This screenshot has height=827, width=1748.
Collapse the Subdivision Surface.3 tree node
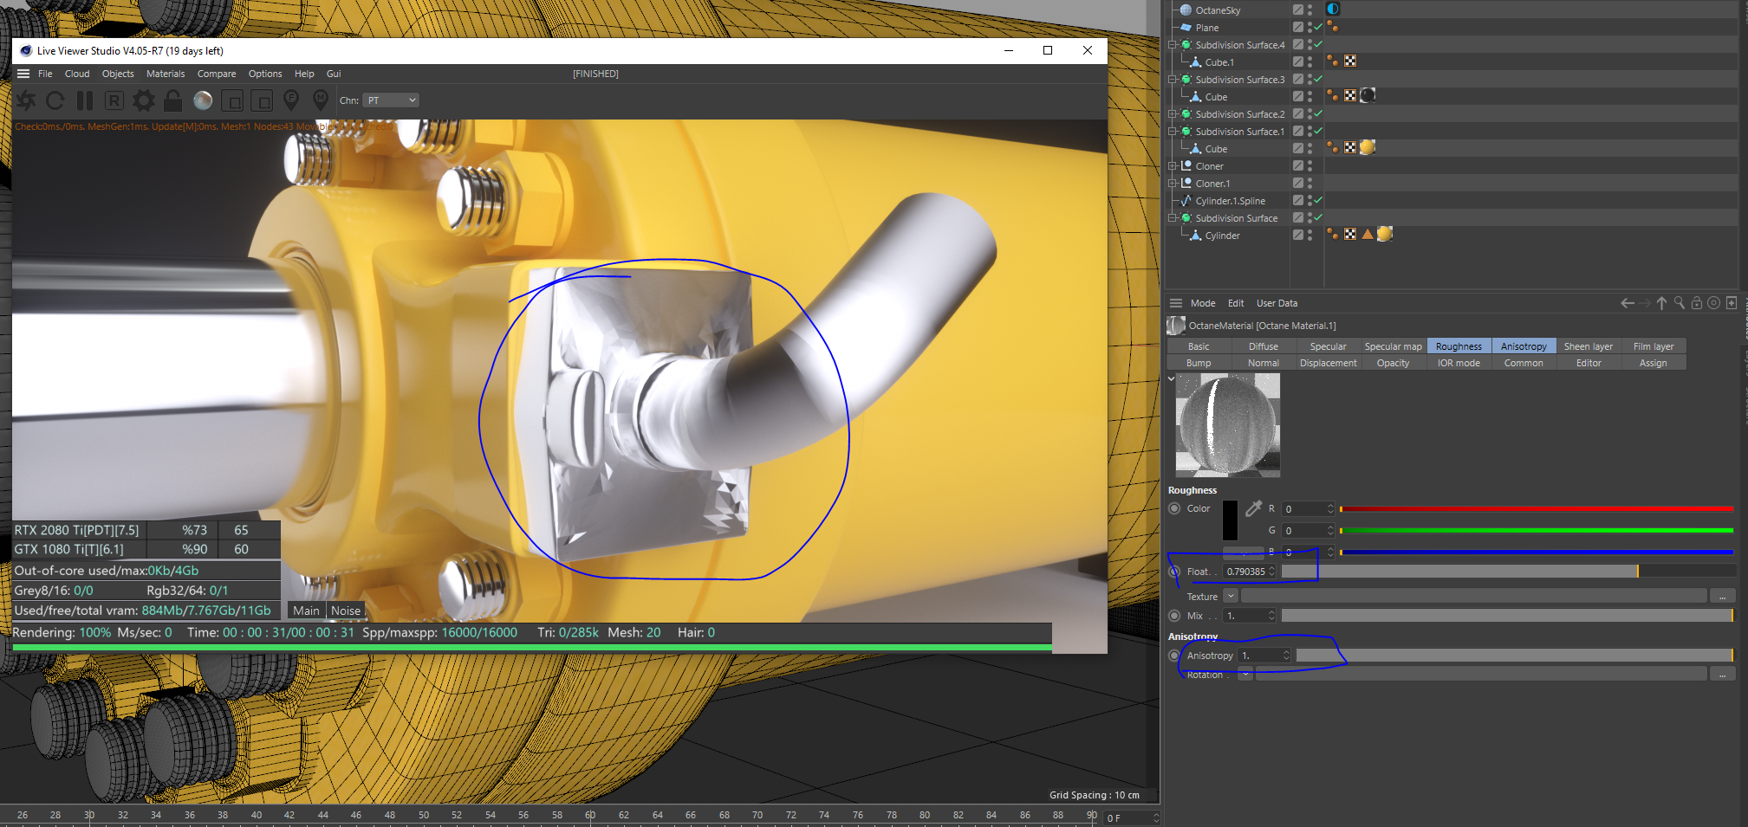pos(1172,80)
